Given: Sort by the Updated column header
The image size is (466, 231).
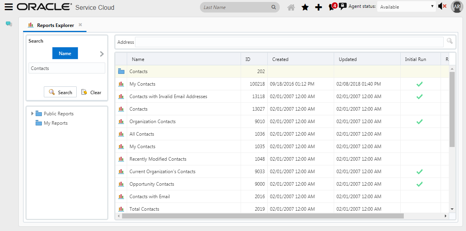Looking at the screenshot, I should point(367,59).
